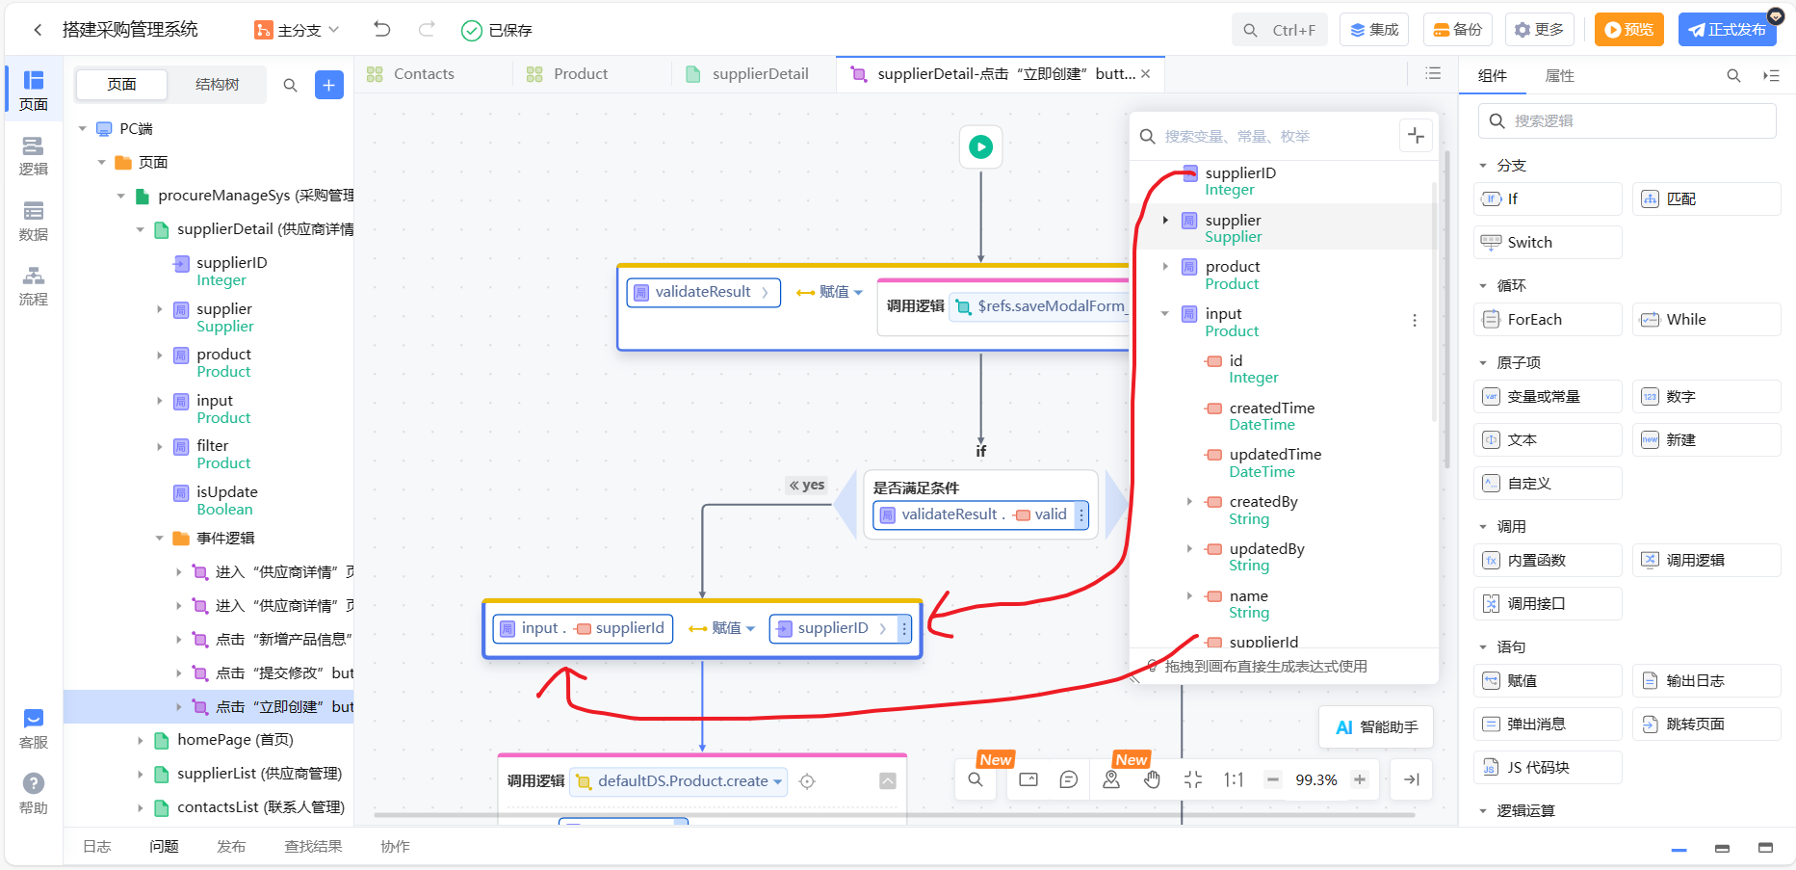Click the 预览 preview button

(1629, 30)
